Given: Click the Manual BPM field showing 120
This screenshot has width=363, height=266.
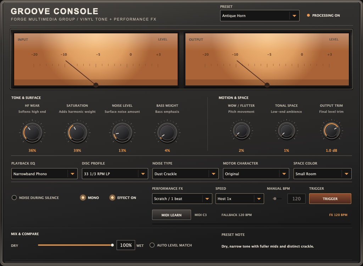Looking at the screenshot, I should [x=296, y=199].
